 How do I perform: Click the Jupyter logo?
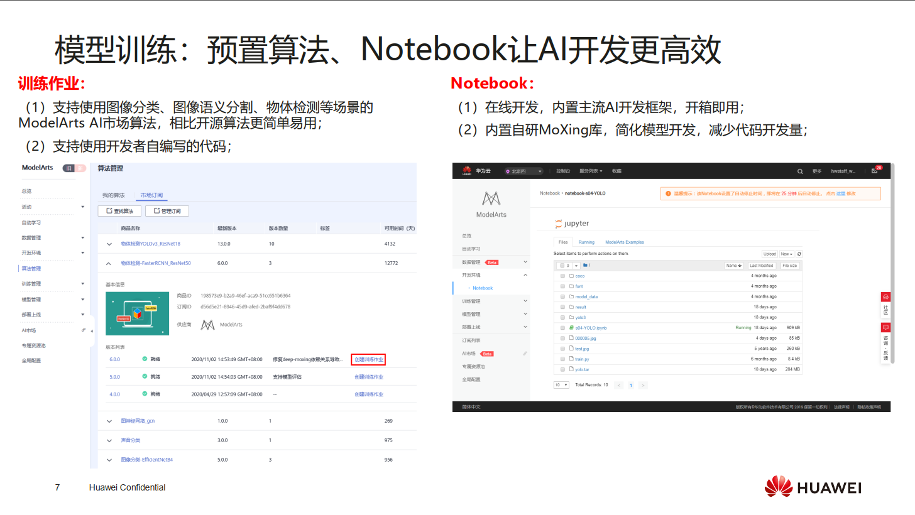click(572, 224)
